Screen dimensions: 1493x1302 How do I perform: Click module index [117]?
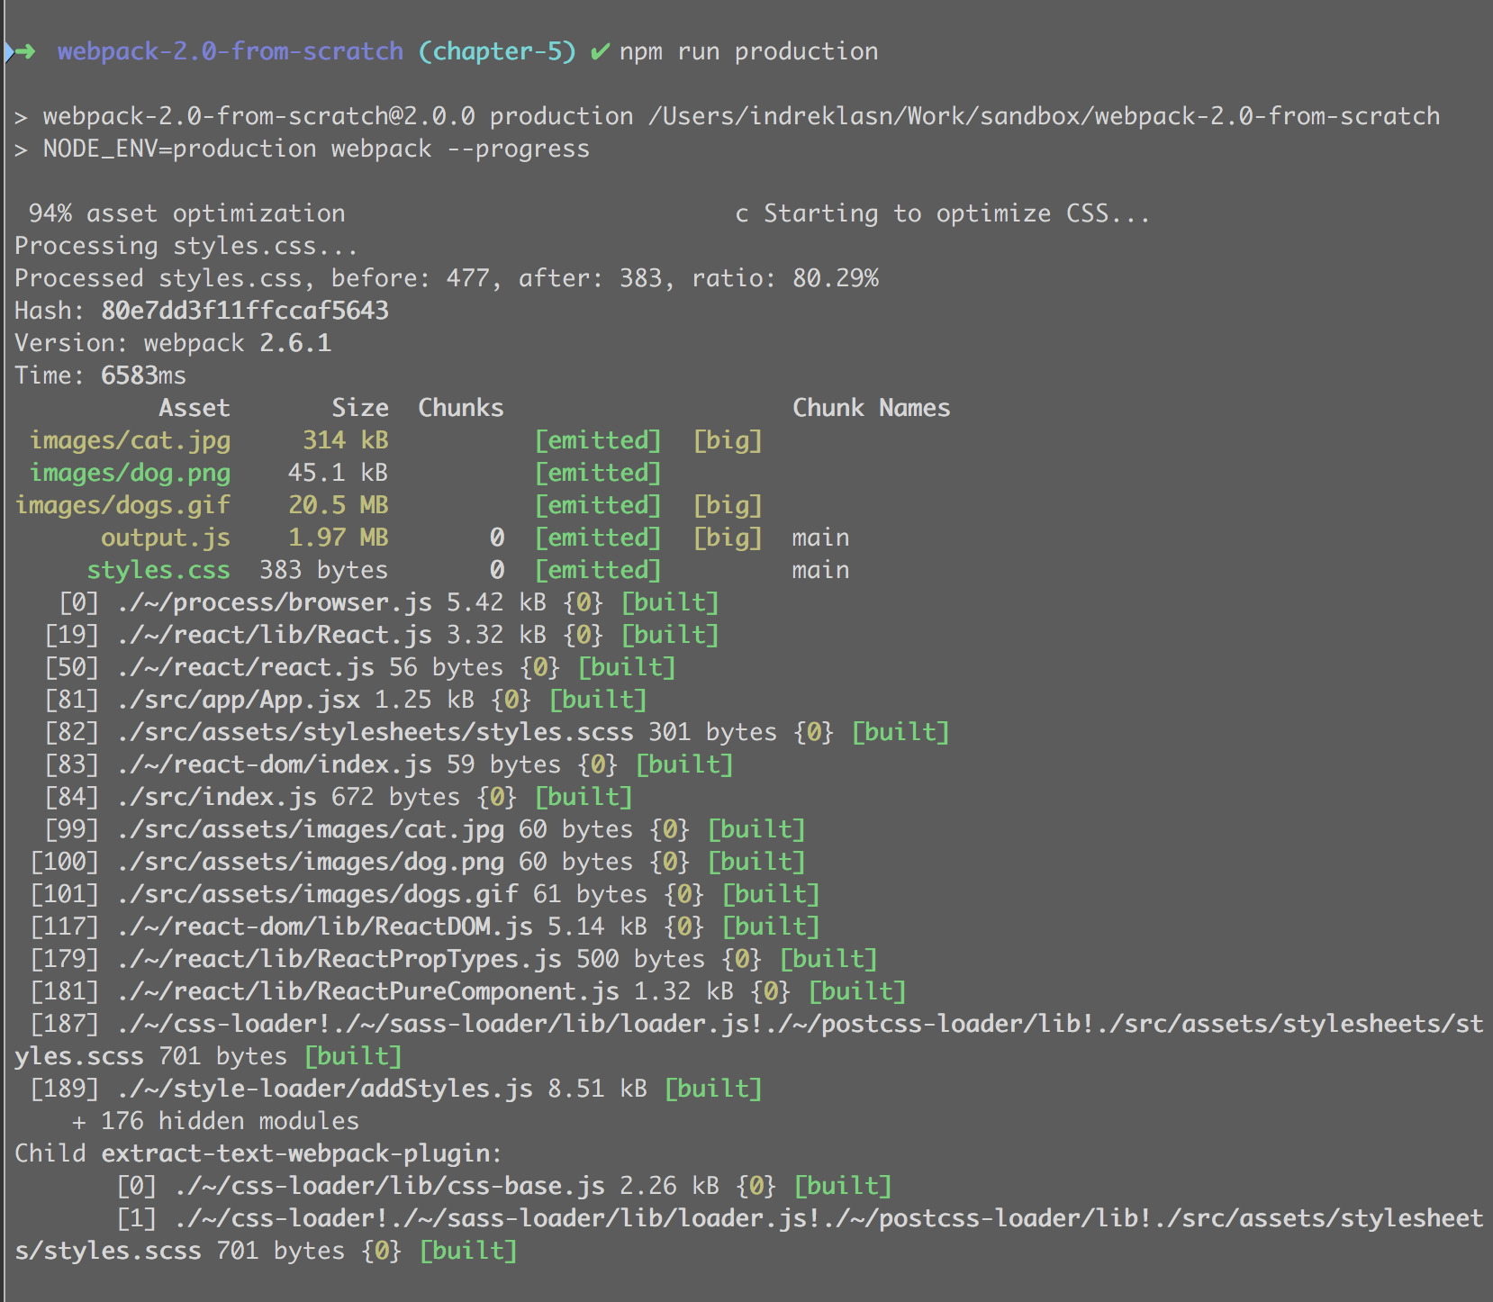(65, 927)
